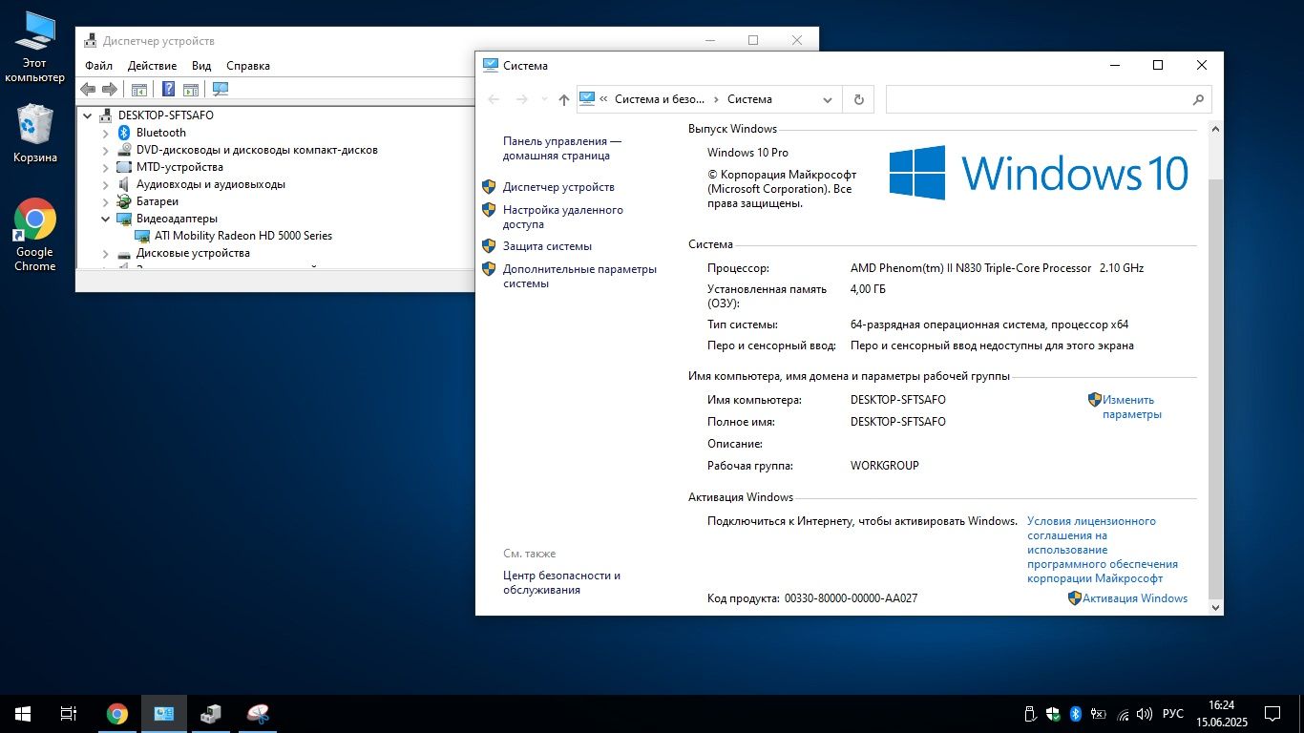Click the System window vertical scrollbar up arrow
Image resolution: width=1304 pixels, height=733 pixels.
coord(1215,129)
